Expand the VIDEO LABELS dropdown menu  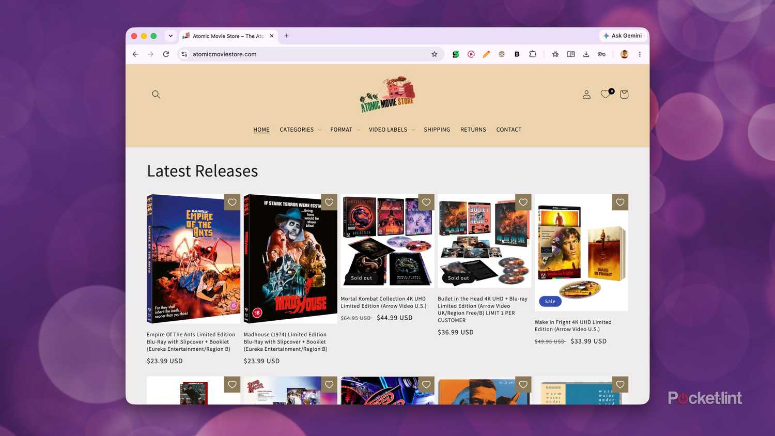pyautogui.click(x=392, y=130)
